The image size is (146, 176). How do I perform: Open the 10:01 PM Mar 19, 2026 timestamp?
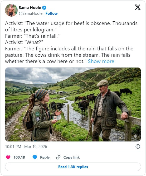(x=26, y=147)
